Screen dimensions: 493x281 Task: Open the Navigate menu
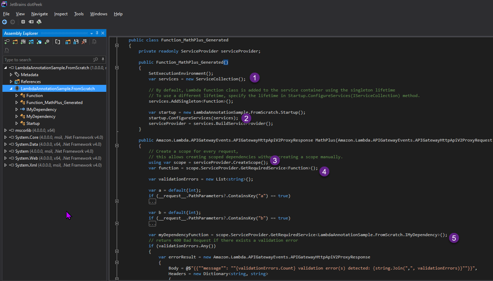click(39, 14)
